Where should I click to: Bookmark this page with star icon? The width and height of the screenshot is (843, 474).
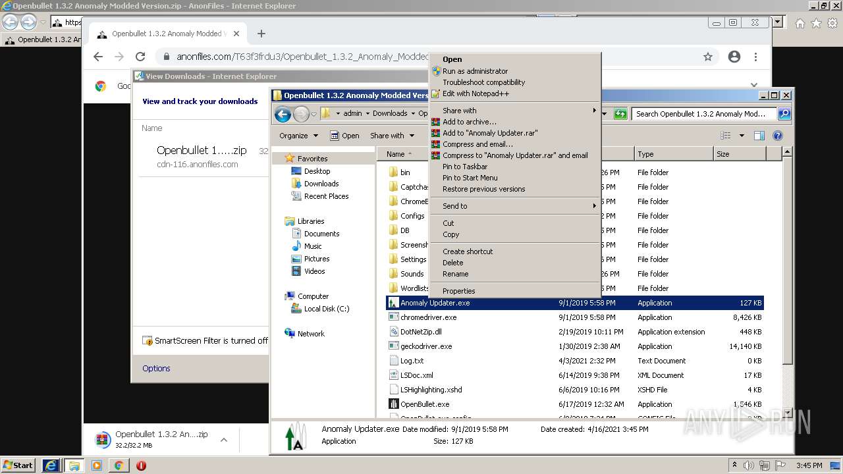pyautogui.click(x=708, y=57)
